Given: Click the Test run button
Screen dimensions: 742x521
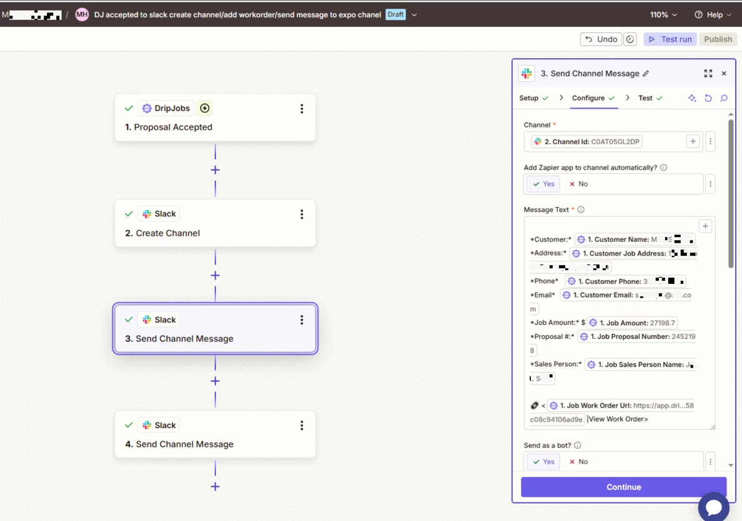Looking at the screenshot, I should [x=670, y=39].
